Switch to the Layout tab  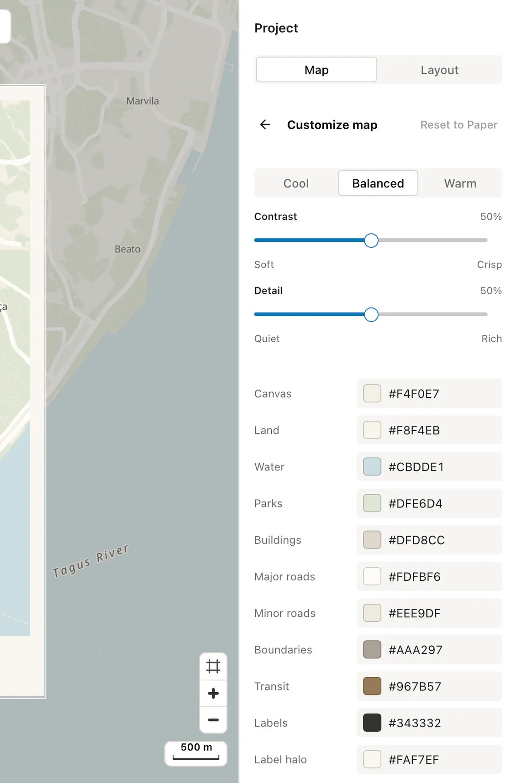coord(439,70)
